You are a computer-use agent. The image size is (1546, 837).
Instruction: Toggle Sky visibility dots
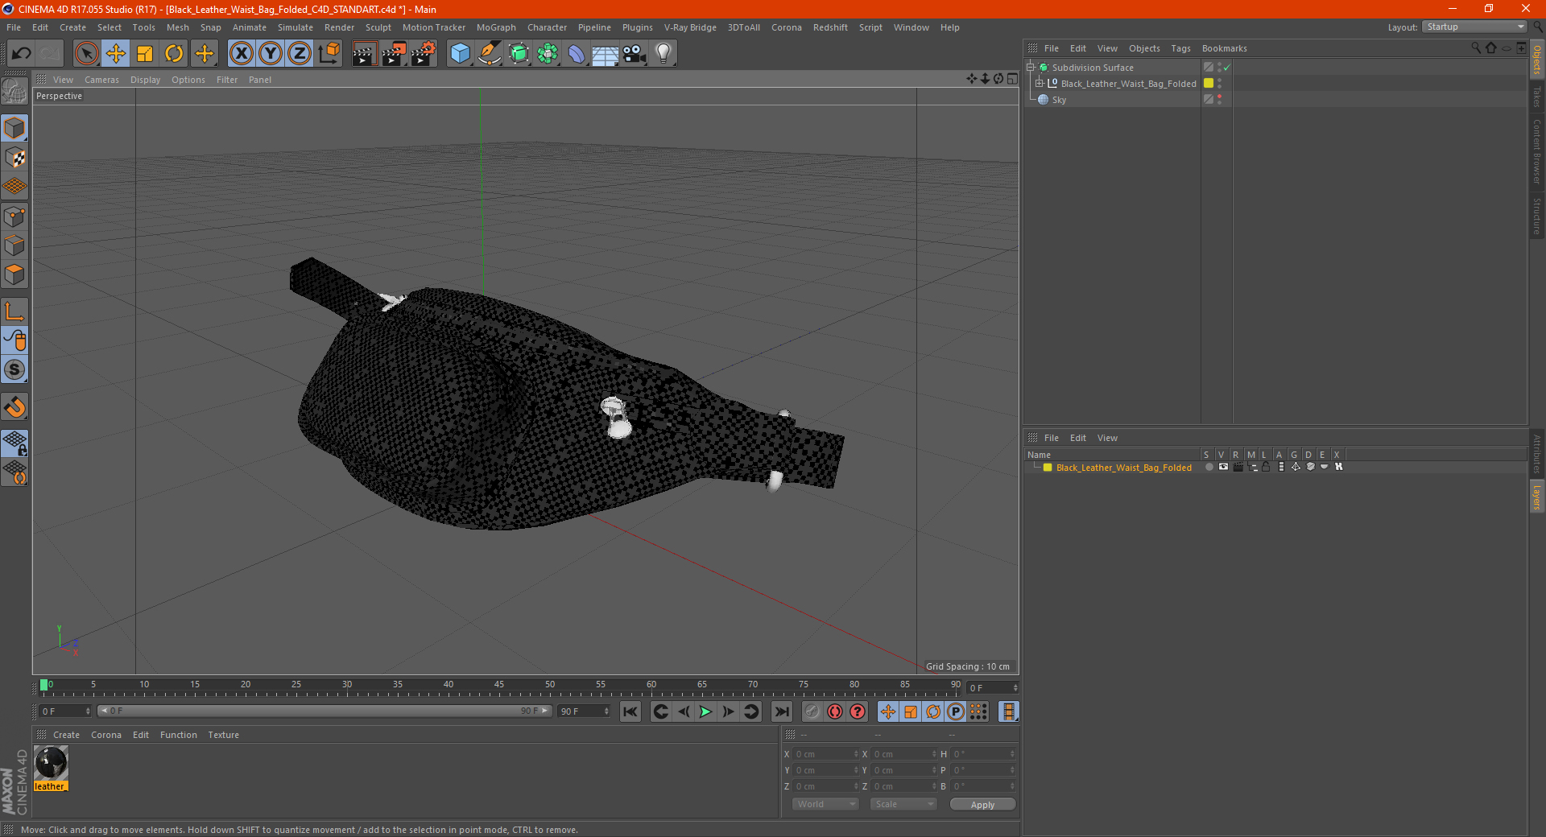pyautogui.click(x=1219, y=99)
